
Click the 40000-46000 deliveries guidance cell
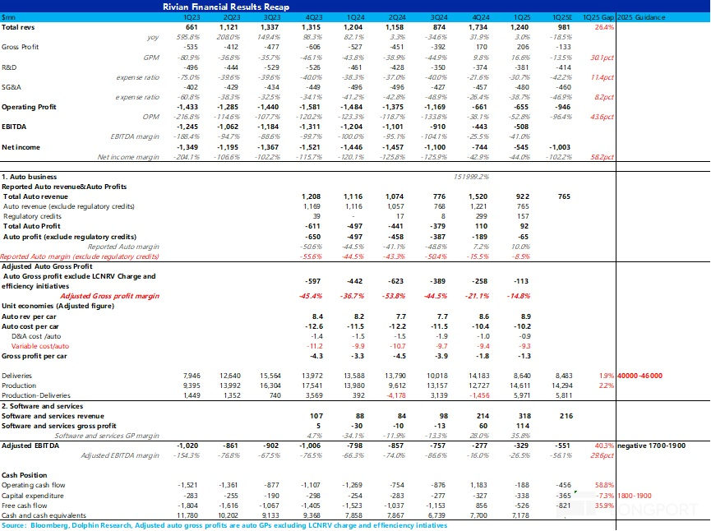[x=640, y=376]
